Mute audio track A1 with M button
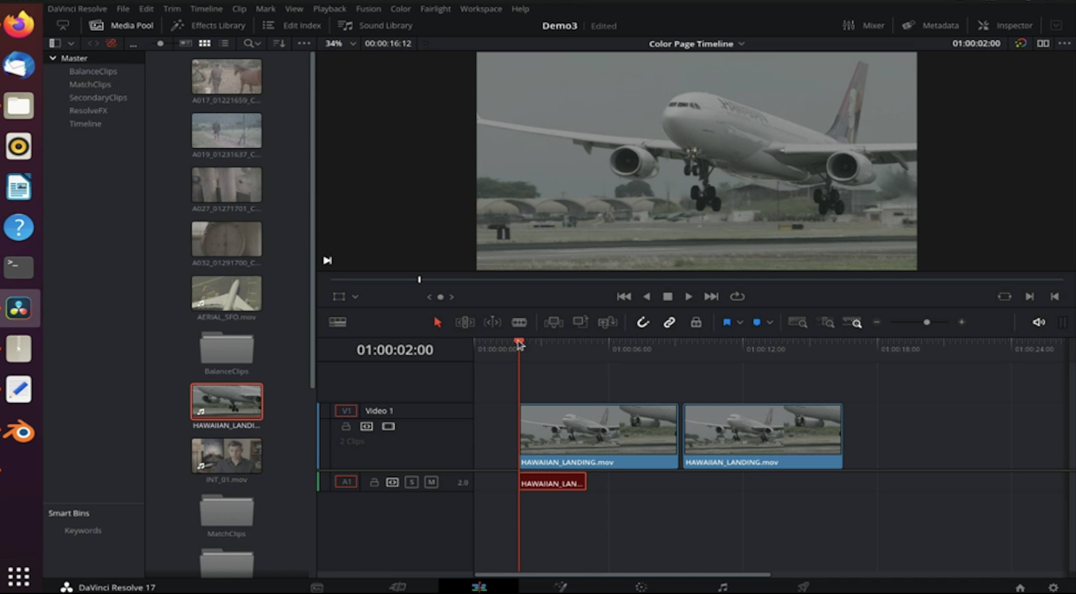 click(431, 482)
